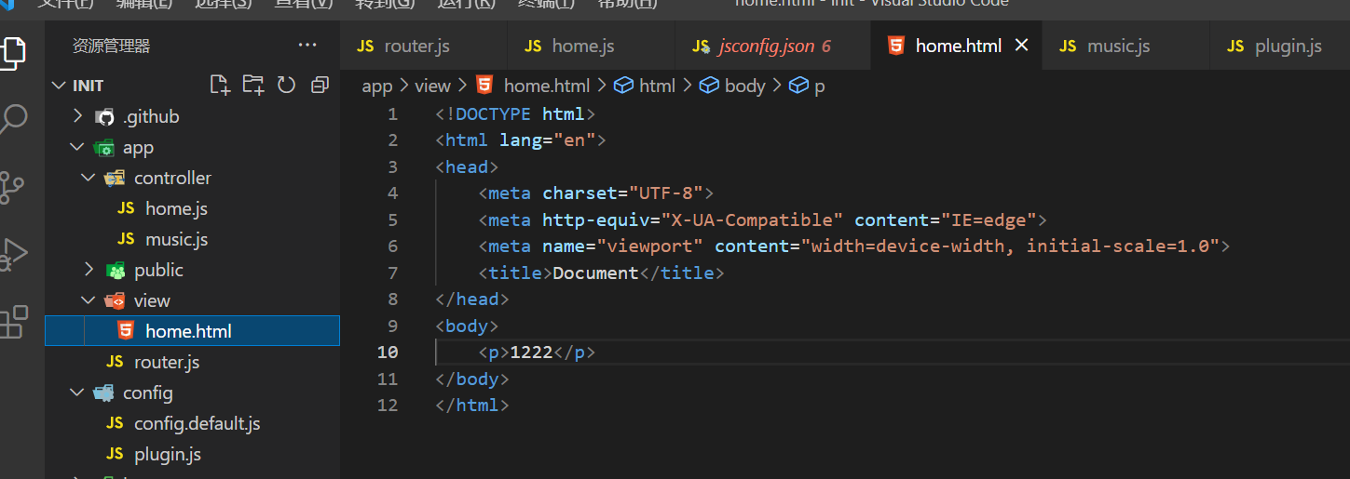Click the closing </head> tag
This screenshot has width=1350, height=479.
472,299
